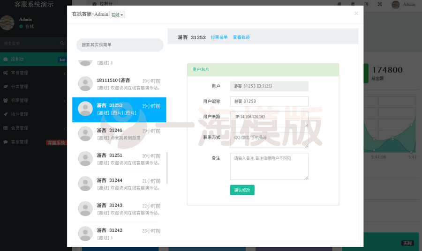The height and width of the screenshot is (251, 422).
Task: Click the conversation list scrollbar
Action: pos(167,168)
